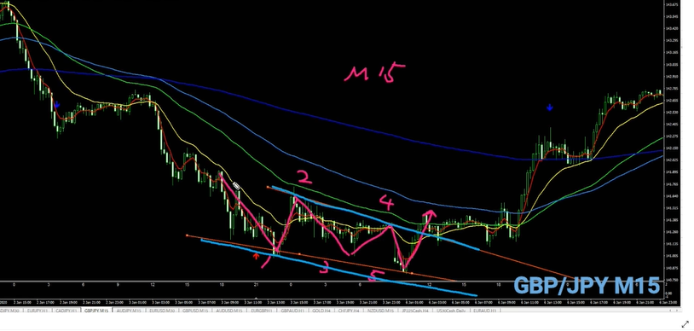
Task: Open the JP225Cash H4 tab
Action: click(414, 311)
